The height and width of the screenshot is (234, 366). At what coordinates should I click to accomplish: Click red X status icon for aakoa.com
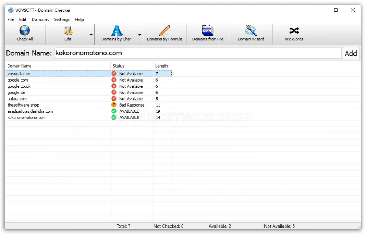[x=114, y=99]
